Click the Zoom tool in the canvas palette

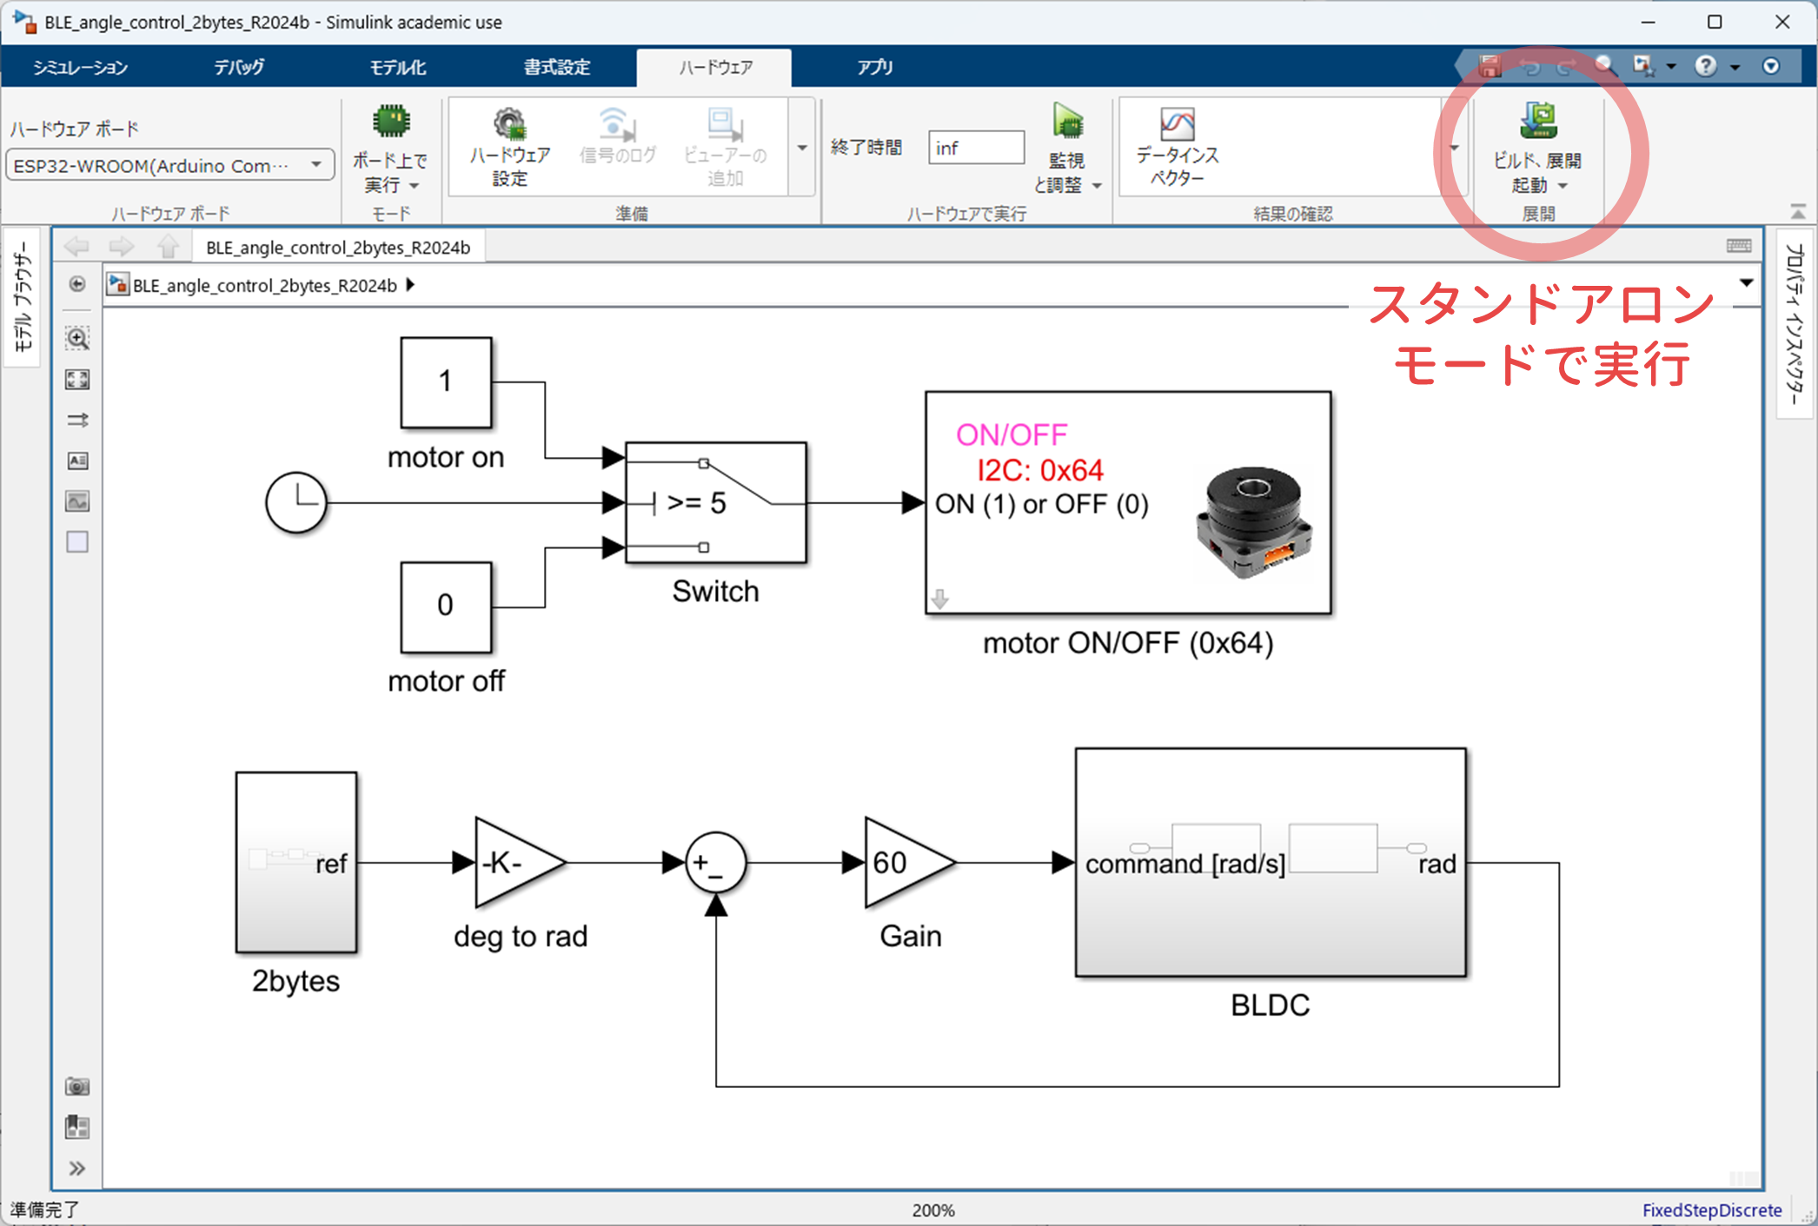[77, 339]
